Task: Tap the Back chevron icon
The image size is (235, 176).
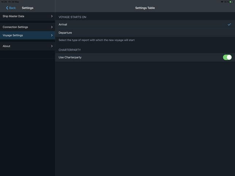Action: (7, 8)
